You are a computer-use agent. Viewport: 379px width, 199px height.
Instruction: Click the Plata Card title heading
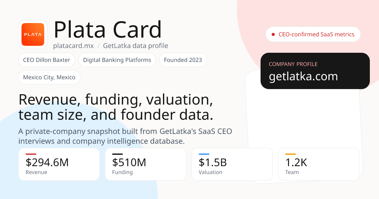coord(108,30)
